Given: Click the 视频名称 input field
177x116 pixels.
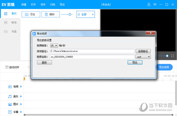Looking at the screenshot, I should point(92,57).
